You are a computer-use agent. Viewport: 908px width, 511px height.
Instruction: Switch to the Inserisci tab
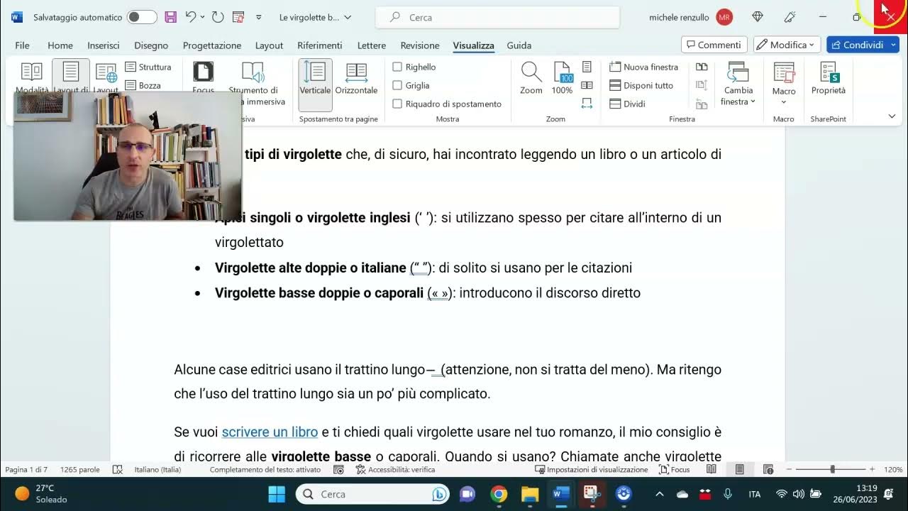click(x=104, y=45)
